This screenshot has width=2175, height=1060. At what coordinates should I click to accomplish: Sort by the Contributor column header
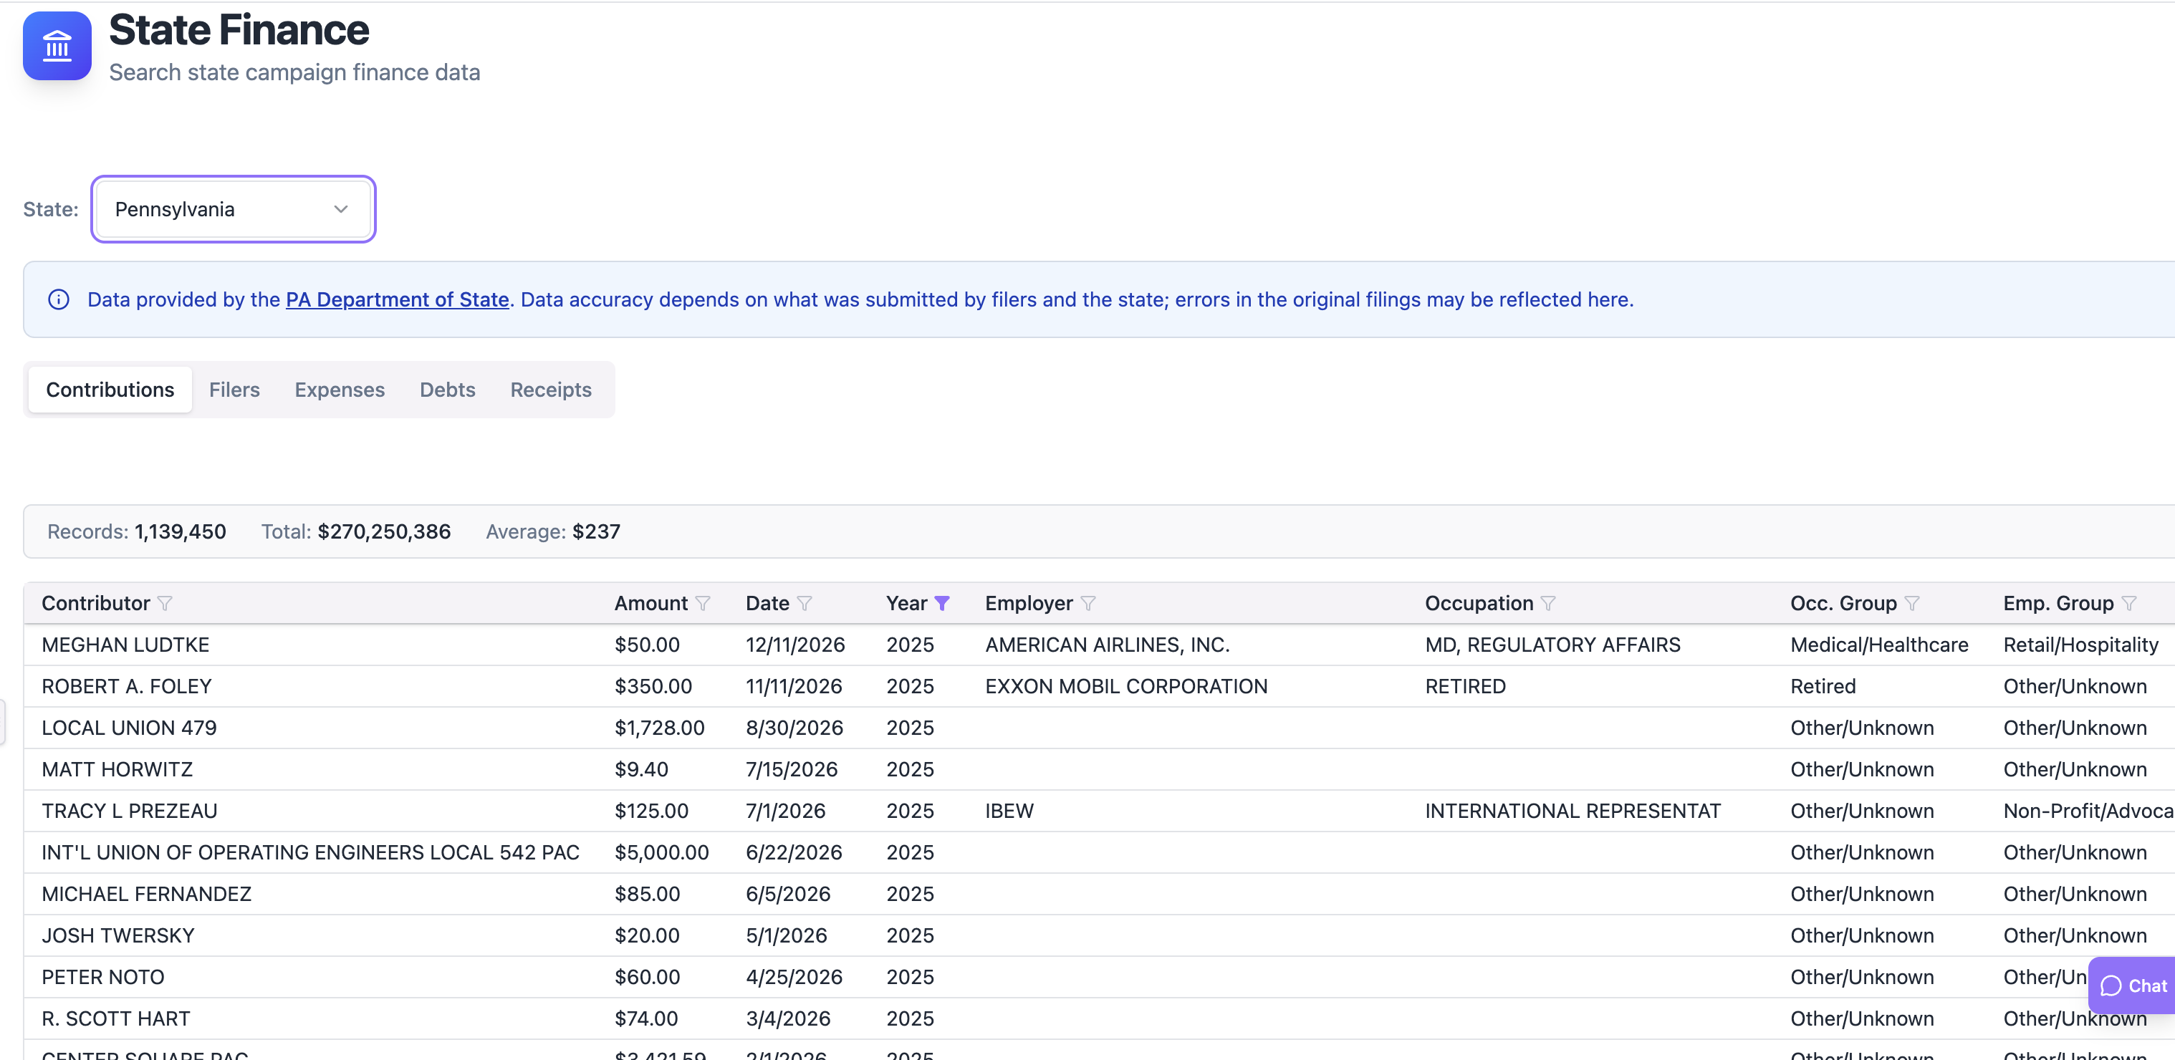pos(95,604)
